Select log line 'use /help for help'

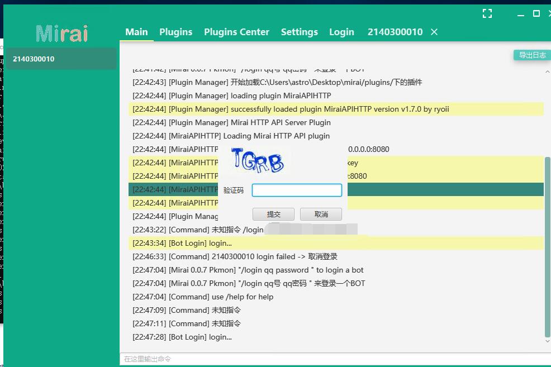pos(336,297)
